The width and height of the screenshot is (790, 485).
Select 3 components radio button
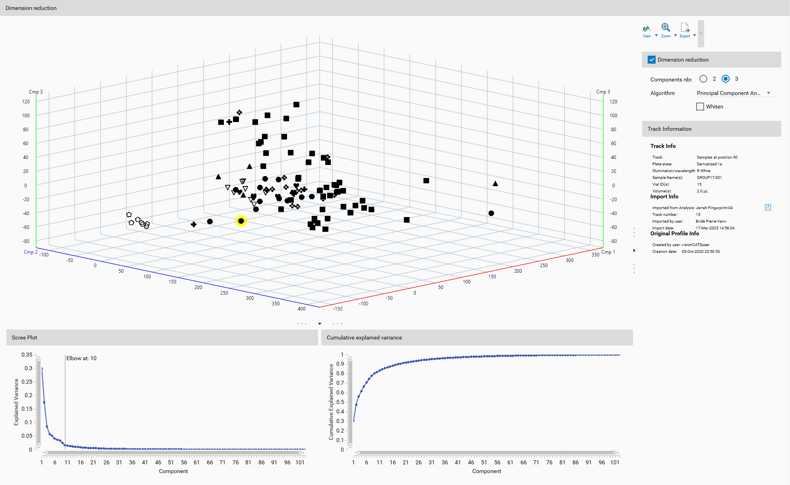click(726, 79)
